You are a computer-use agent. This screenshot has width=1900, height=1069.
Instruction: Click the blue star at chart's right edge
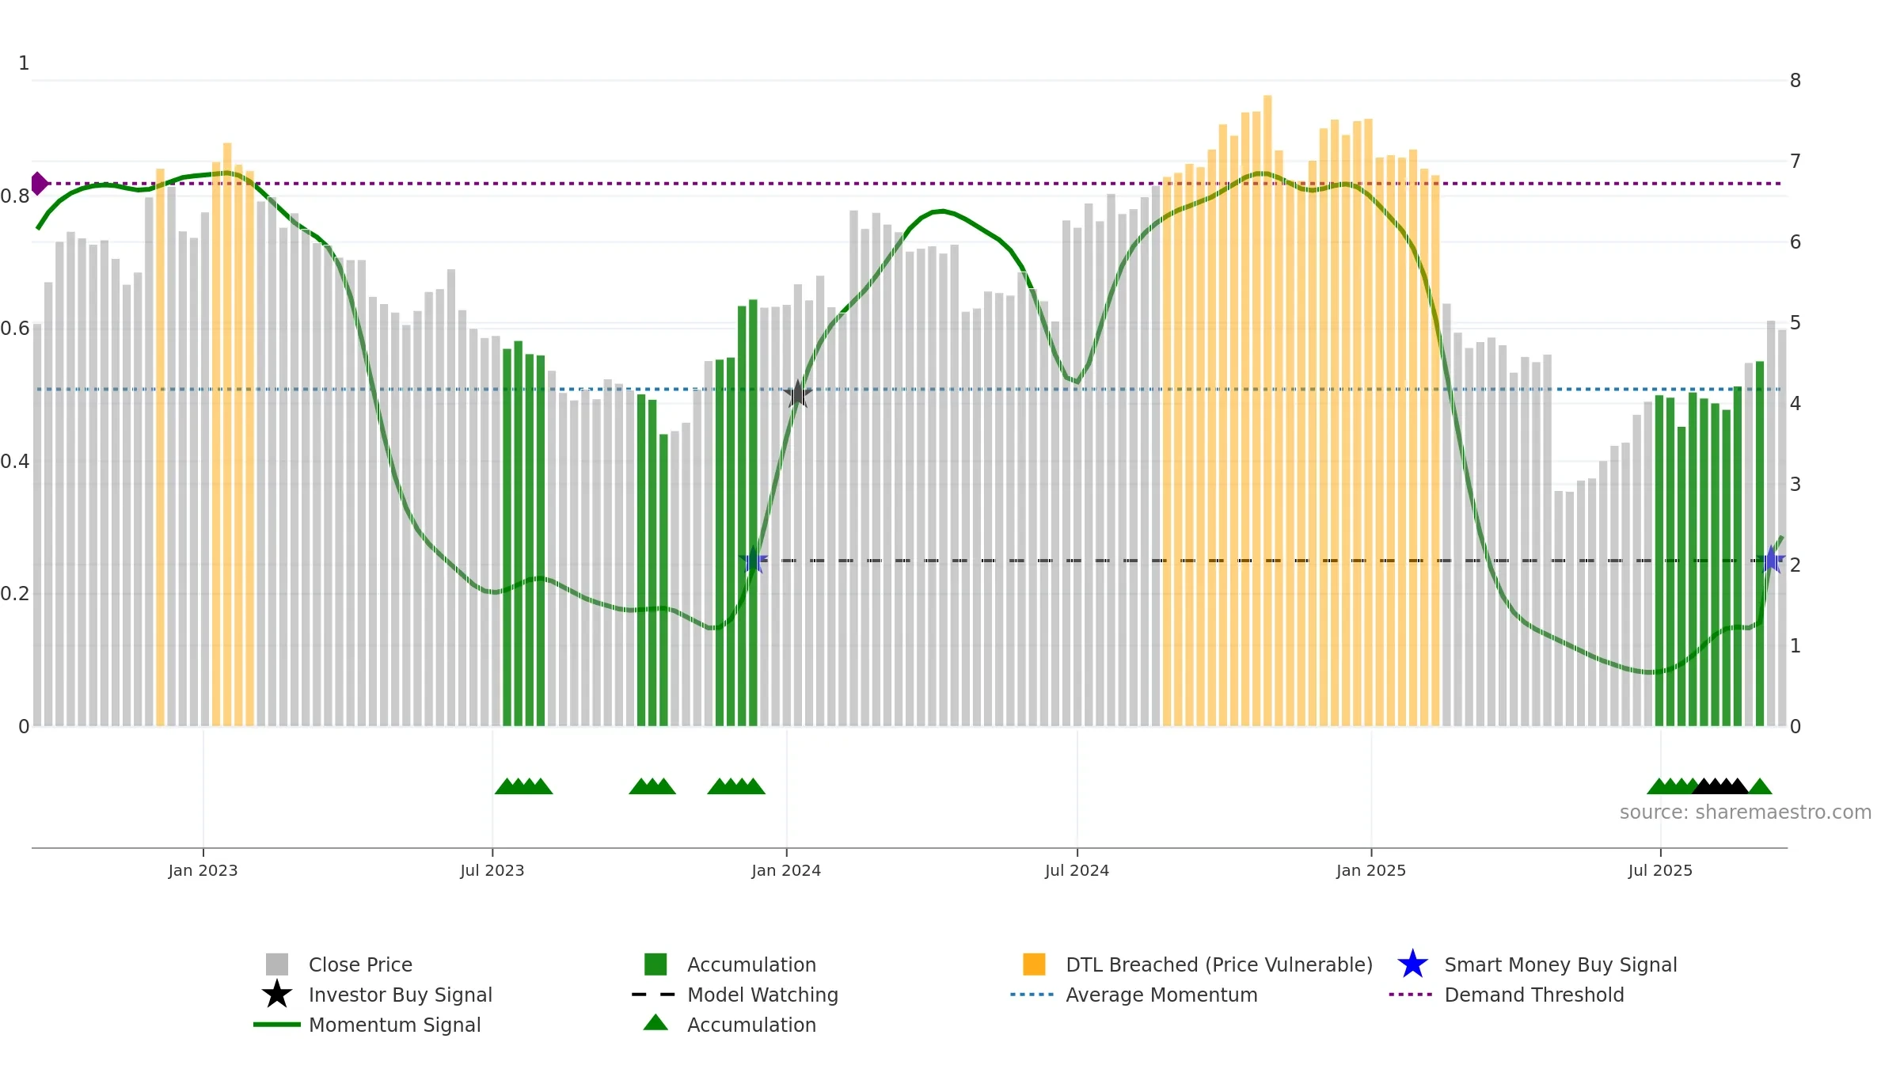[x=1772, y=561]
